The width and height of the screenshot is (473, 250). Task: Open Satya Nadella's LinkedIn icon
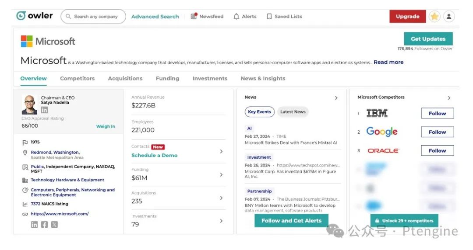tap(44, 110)
